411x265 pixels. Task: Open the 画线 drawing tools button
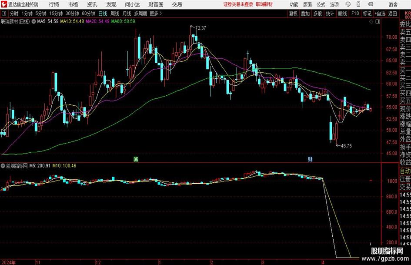(342, 13)
